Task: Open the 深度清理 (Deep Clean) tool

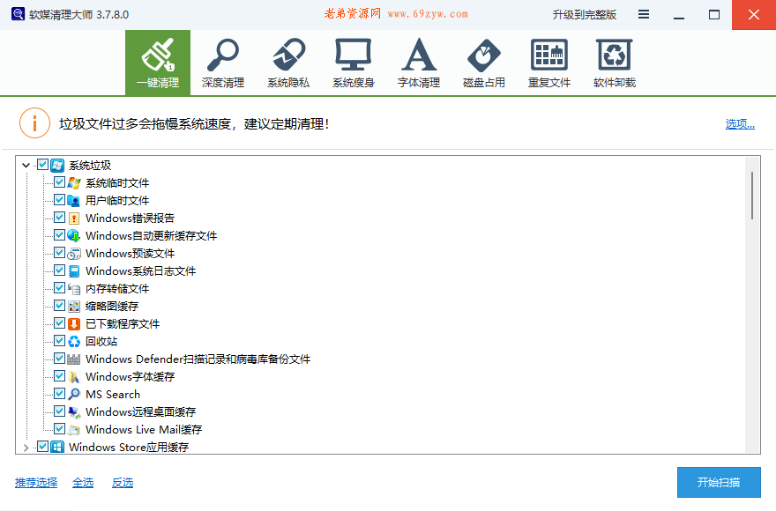Action: [223, 62]
